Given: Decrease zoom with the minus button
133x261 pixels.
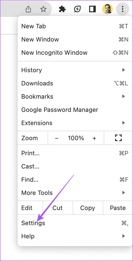Looking at the screenshot, I should point(57,138).
